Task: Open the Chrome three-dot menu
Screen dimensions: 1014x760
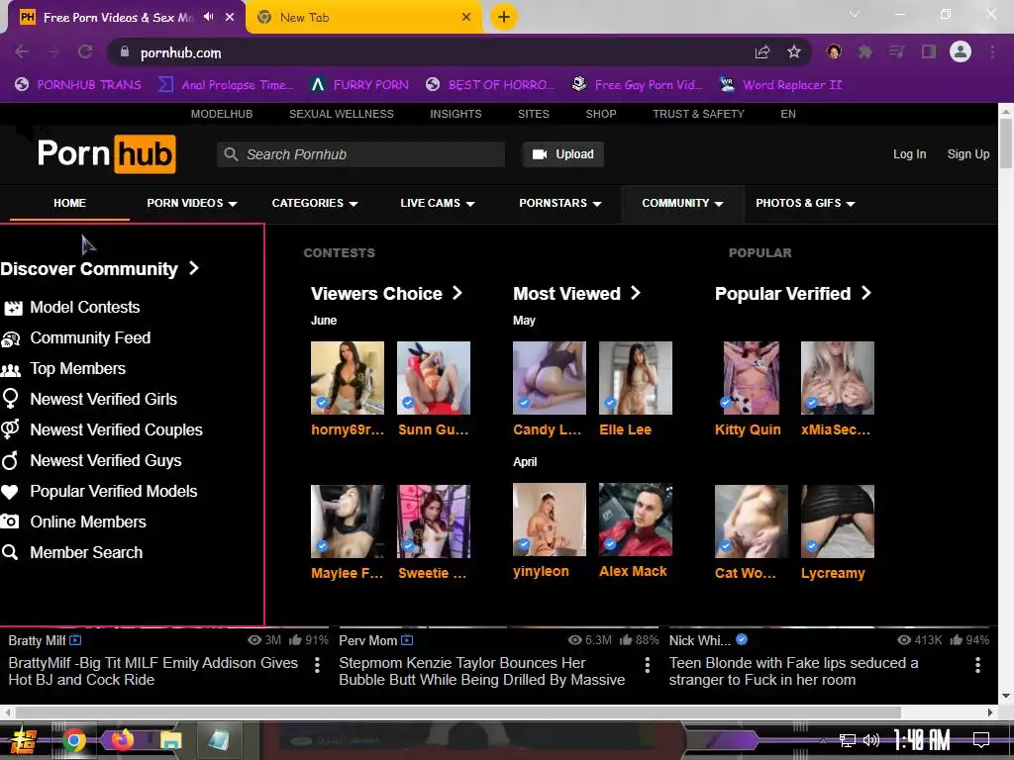Action: click(x=992, y=51)
